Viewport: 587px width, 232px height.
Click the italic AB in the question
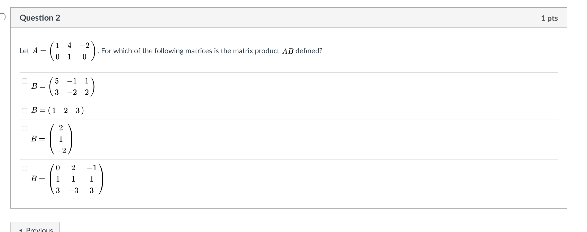pyautogui.click(x=288, y=51)
